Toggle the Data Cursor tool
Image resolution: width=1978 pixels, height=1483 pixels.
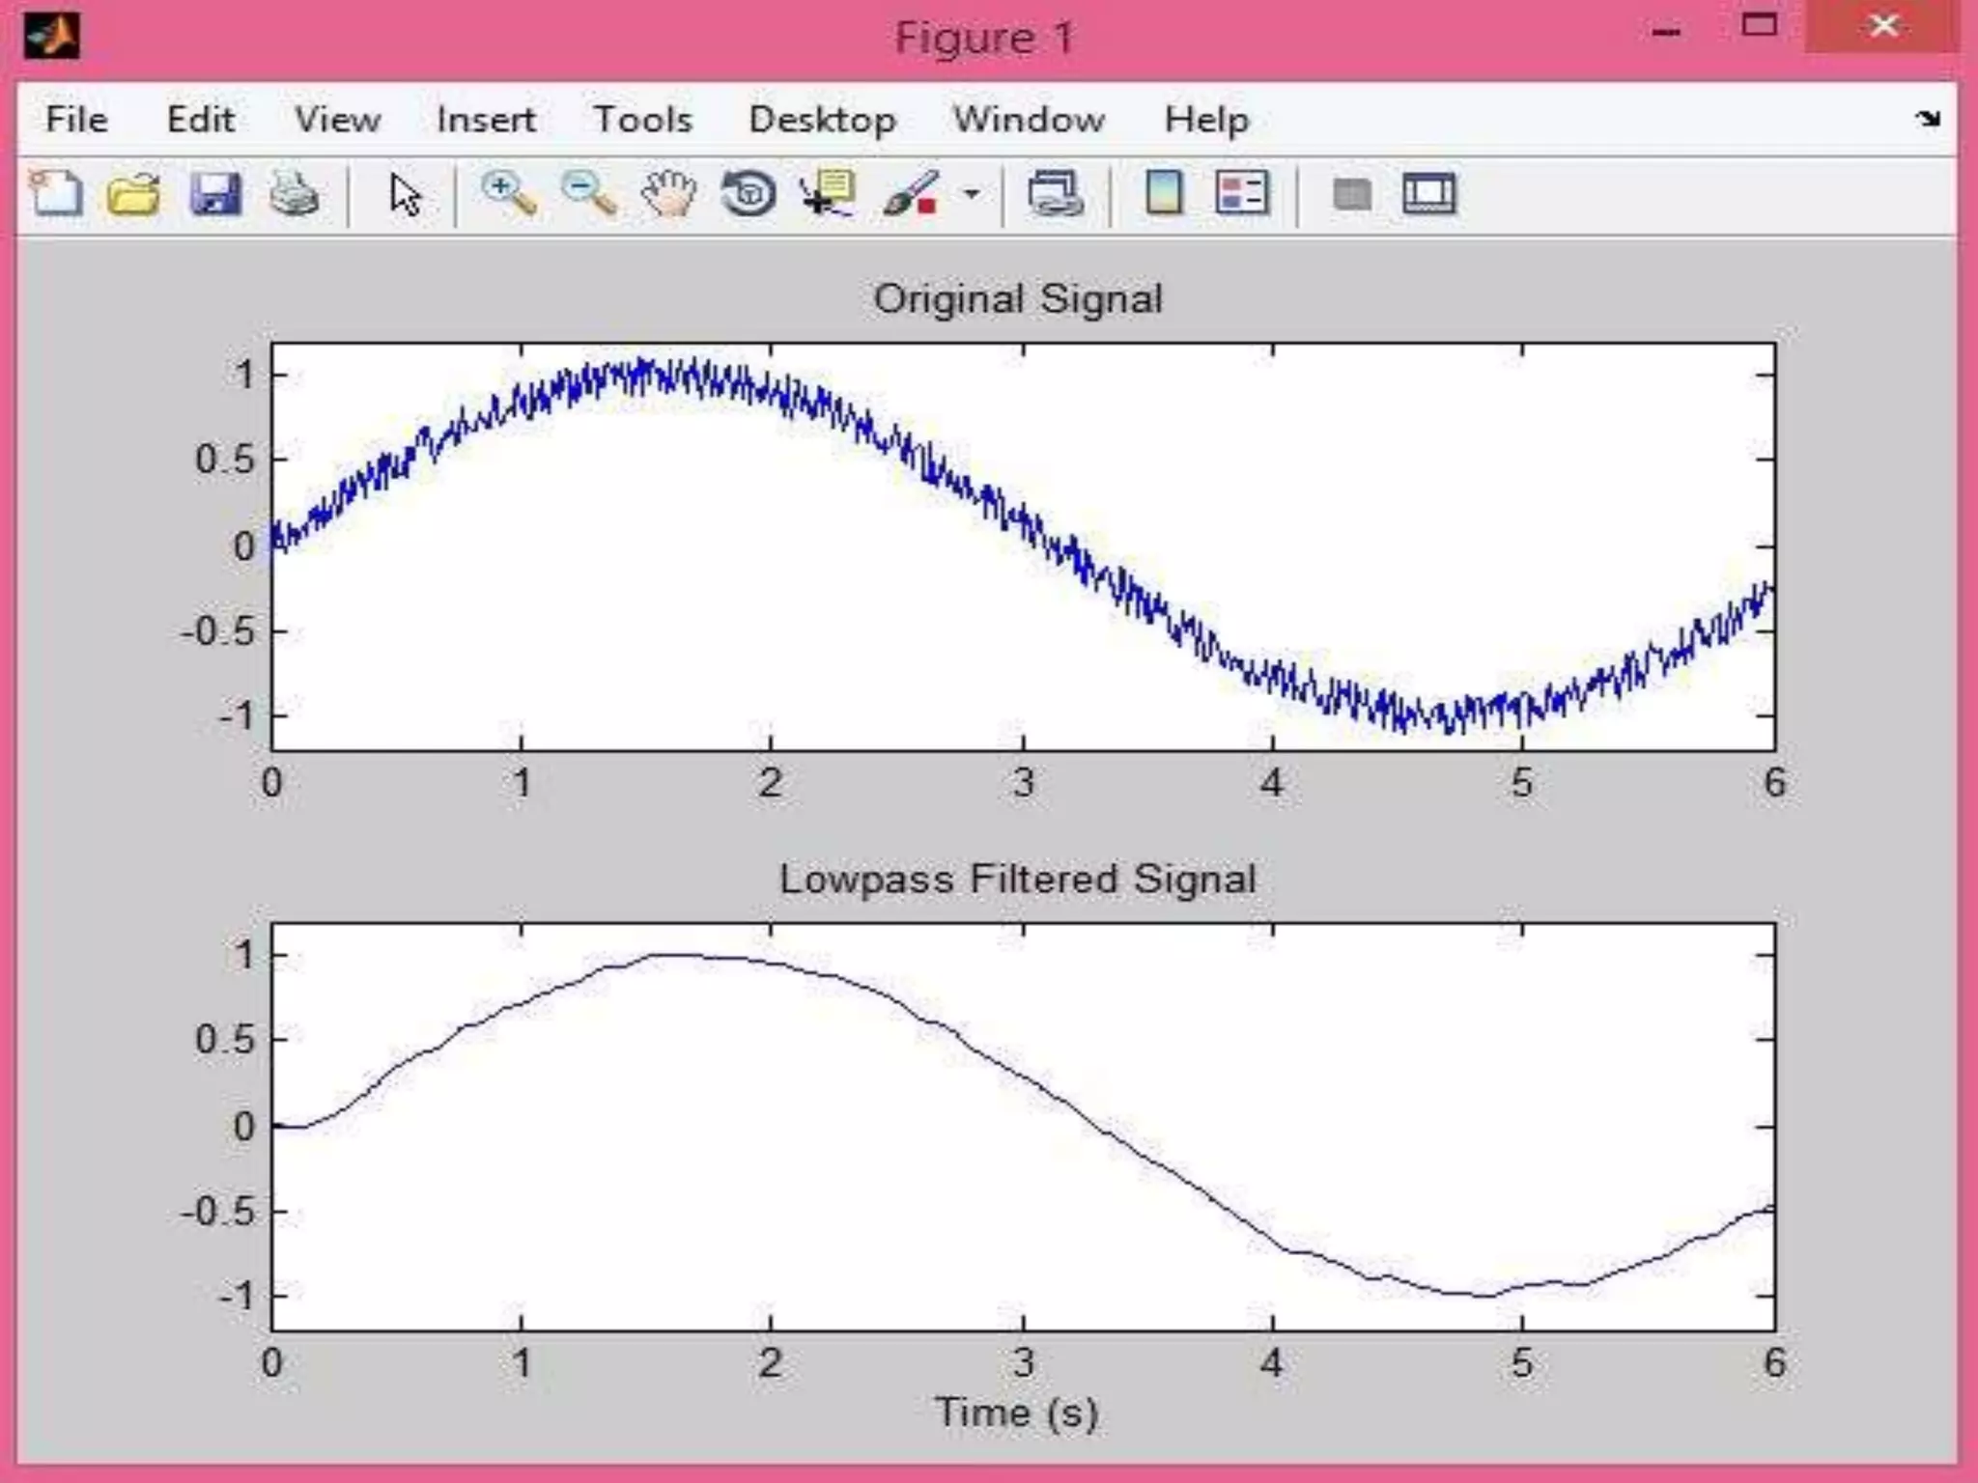[828, 193]
